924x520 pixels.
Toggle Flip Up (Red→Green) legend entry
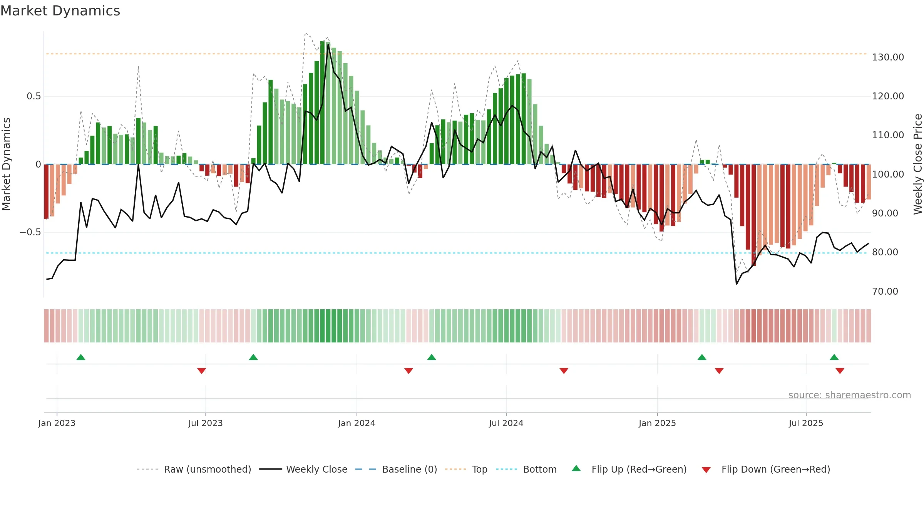(x=629, y=469)
